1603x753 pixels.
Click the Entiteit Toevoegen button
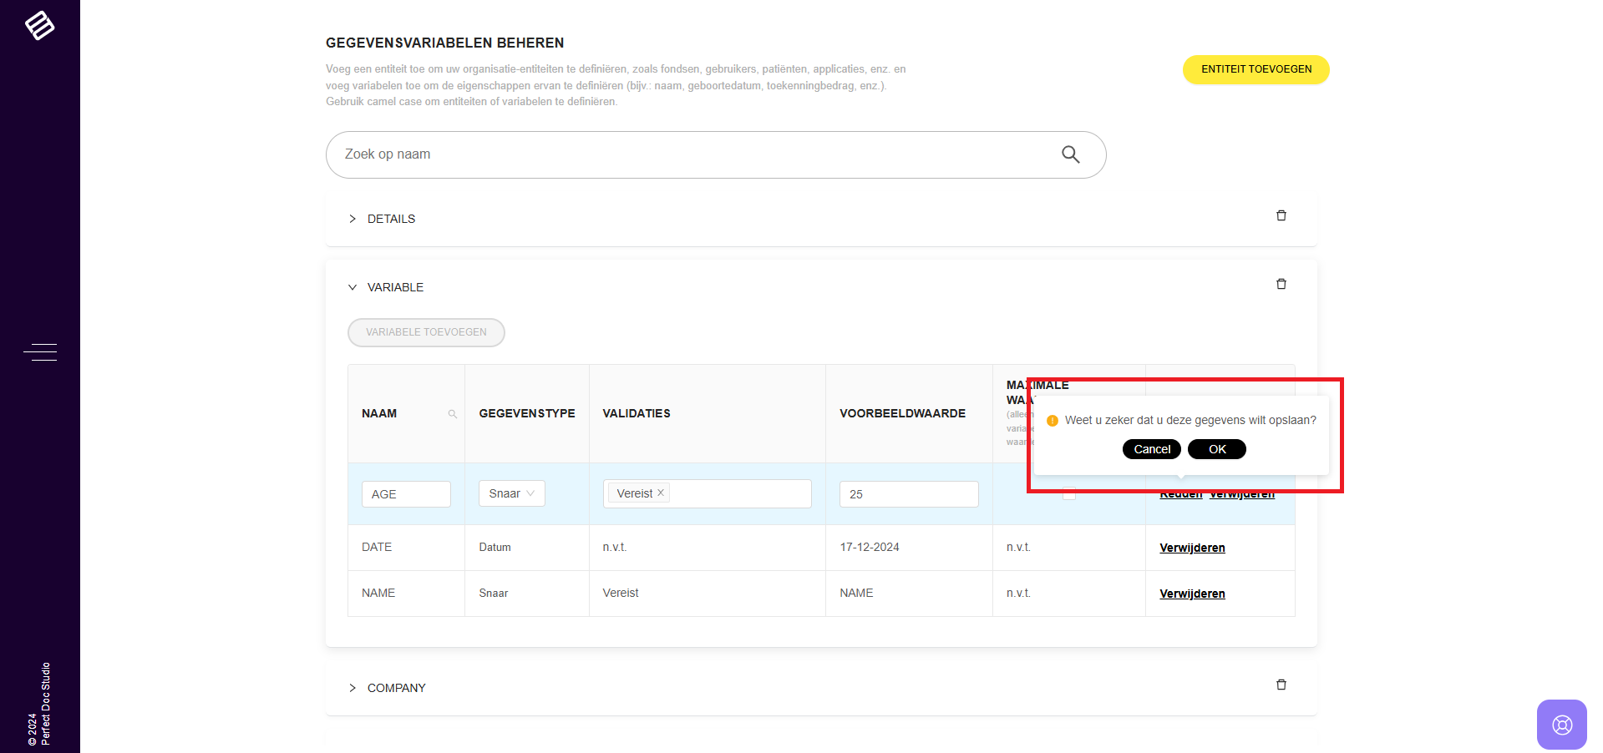coord(1256,69)
